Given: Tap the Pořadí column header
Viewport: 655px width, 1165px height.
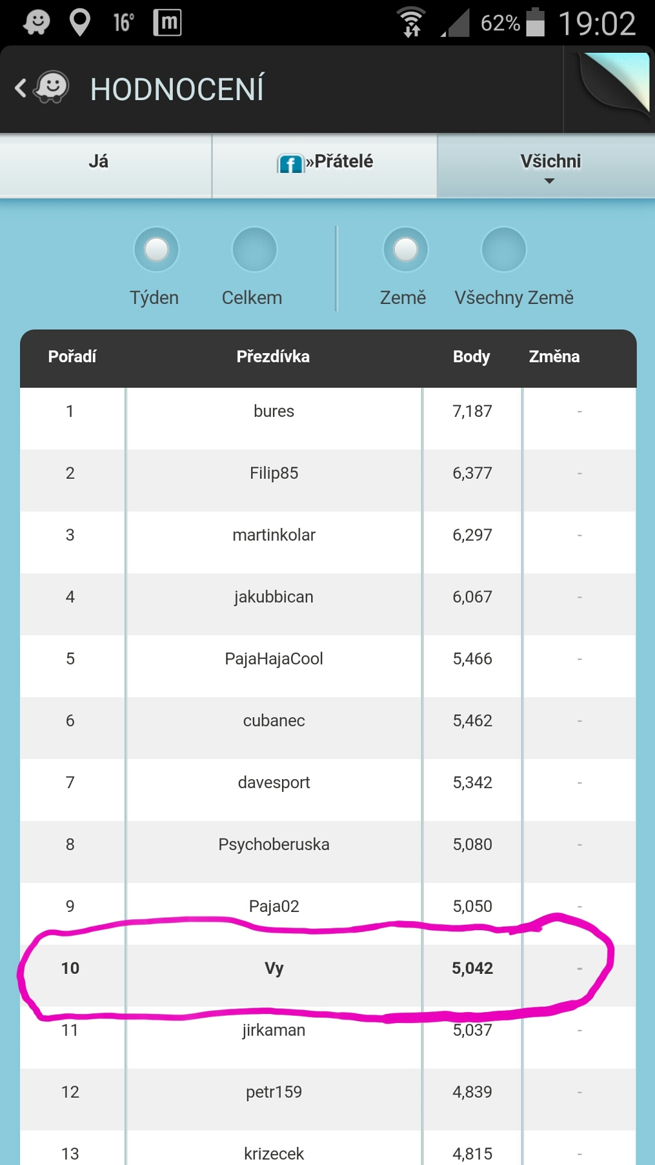Looking at the screenshot, I should pyautogui.click(x=72, y=357).
